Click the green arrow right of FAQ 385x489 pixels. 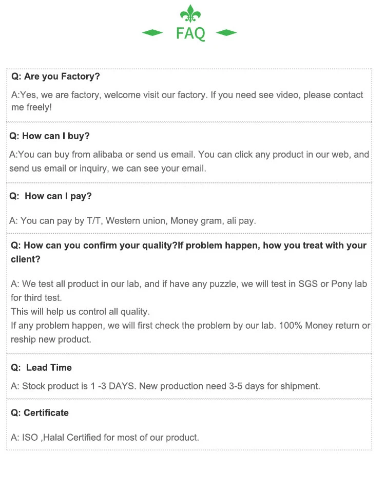point(226,33)
